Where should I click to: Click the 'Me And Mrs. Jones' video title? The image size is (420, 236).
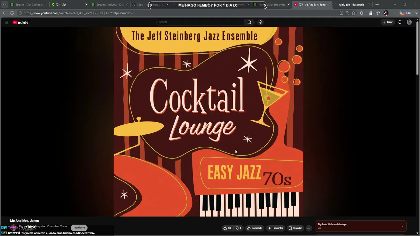(x=24, y=221)
